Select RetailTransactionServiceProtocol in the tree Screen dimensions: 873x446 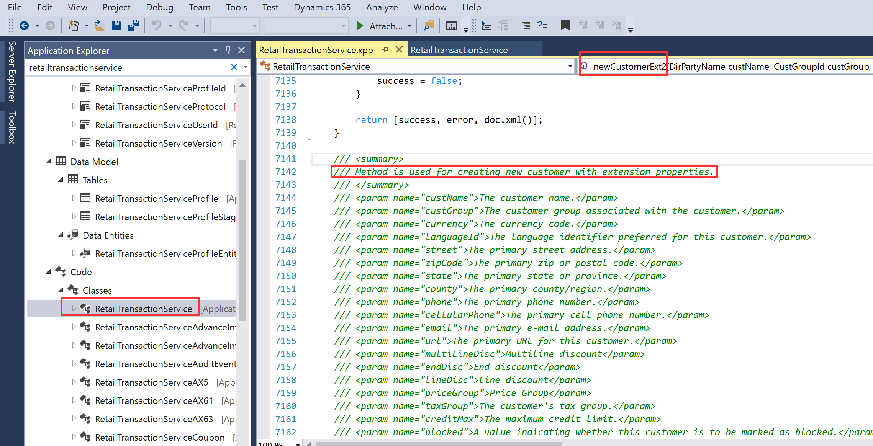click(x=161, y=106)
